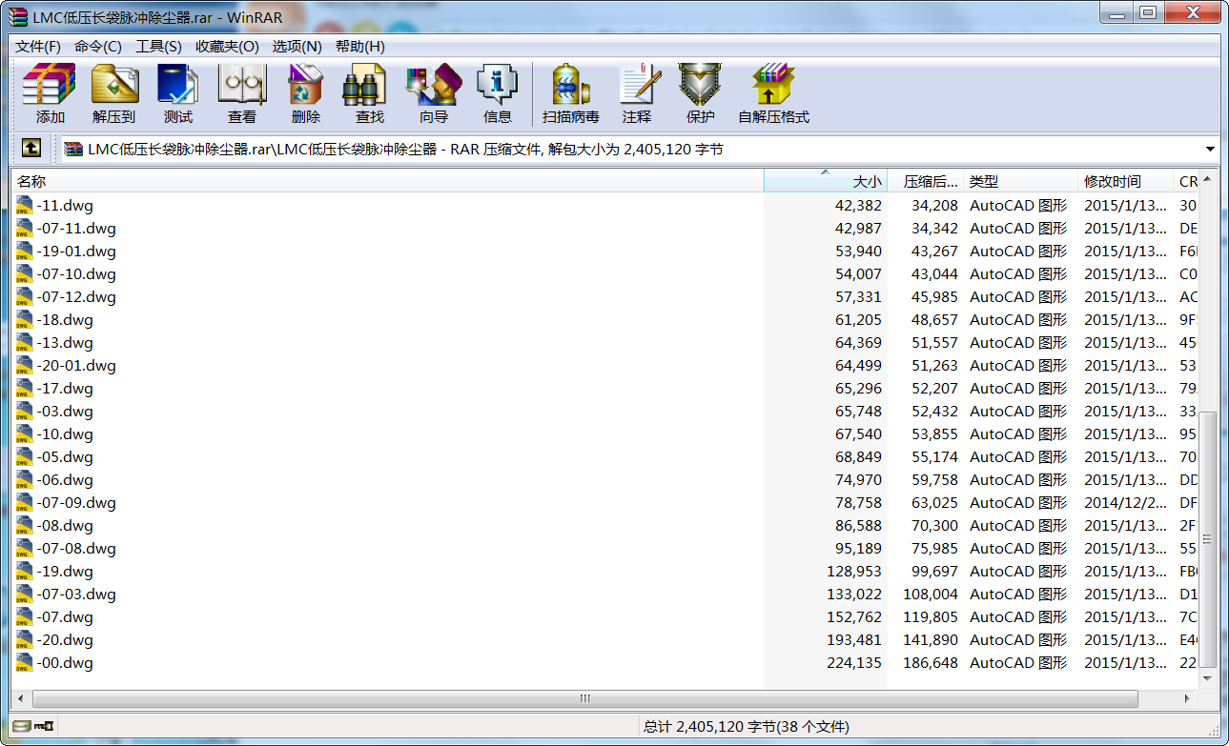Select file -07-12.dwg
The image size is (1229, 746).
point(75,296)
